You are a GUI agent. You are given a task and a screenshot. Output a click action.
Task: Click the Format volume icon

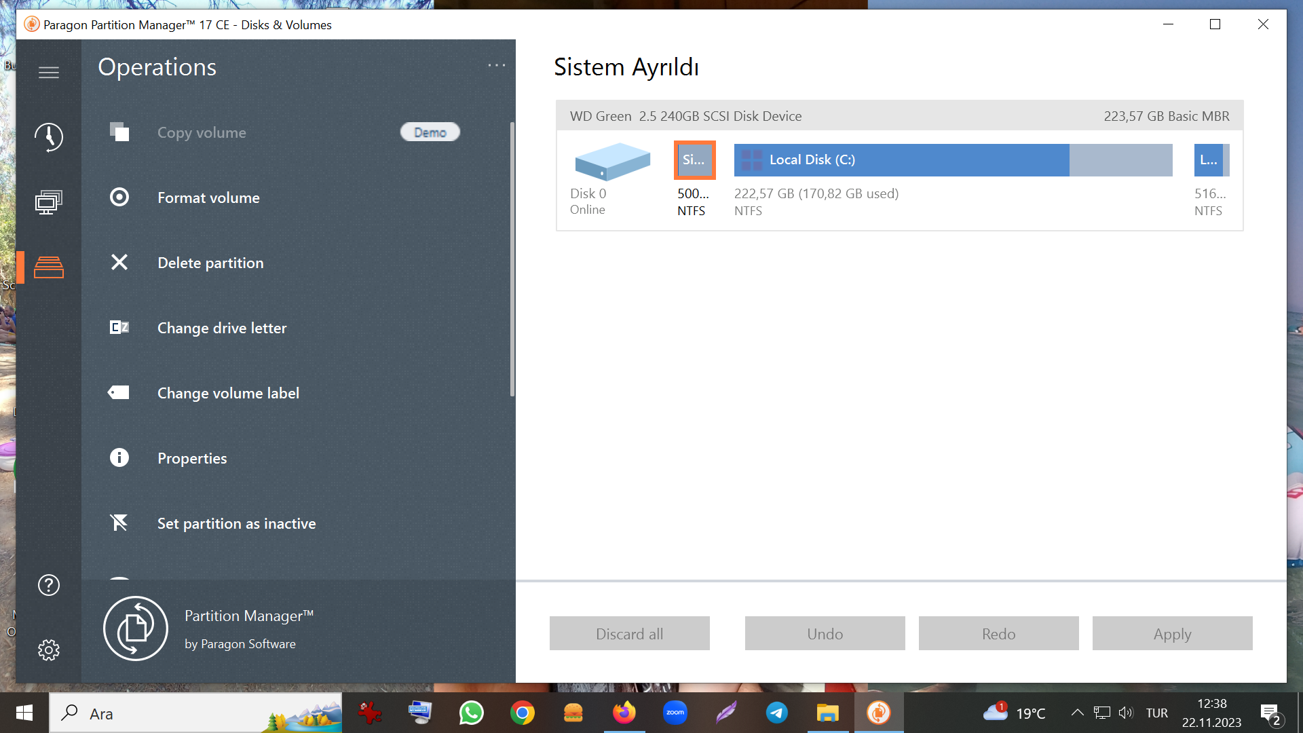point(119,197)
